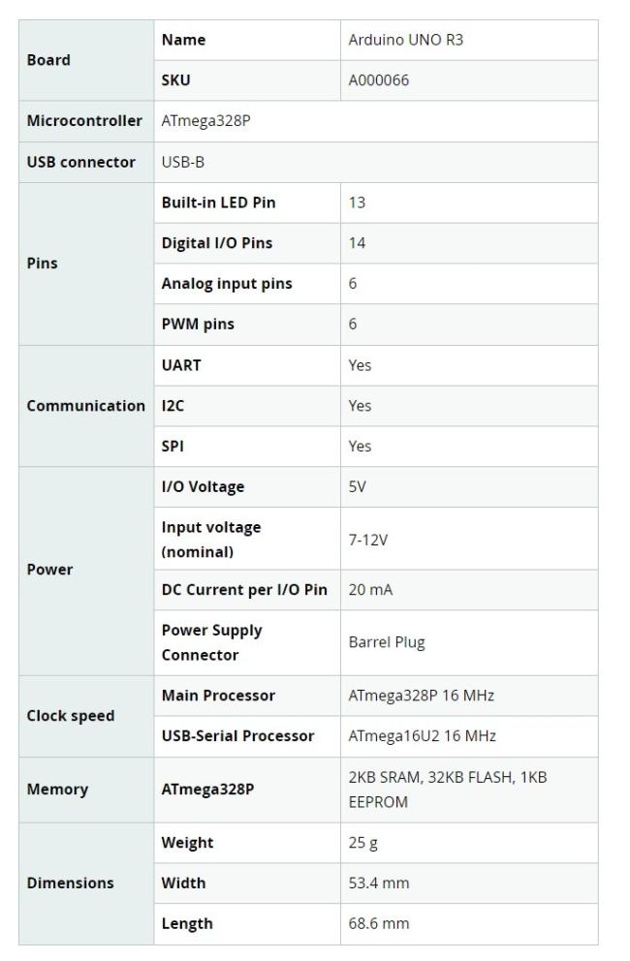630x961 pixels.
Task: Select the ATmega16U2 16 MHz value
Action: 422,736
